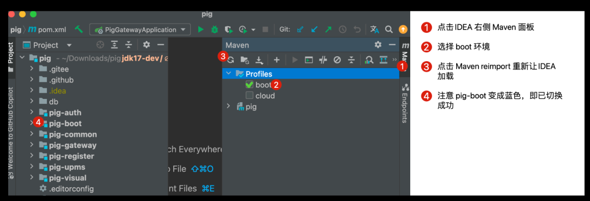This screenshot has height=201, width=590.
Task: Collapse the pig root project folder
Action: point(22,58)
